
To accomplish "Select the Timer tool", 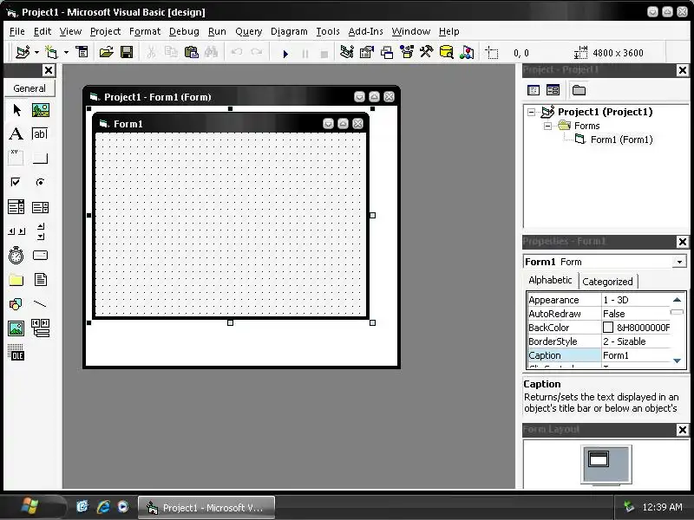I will 16,255.
